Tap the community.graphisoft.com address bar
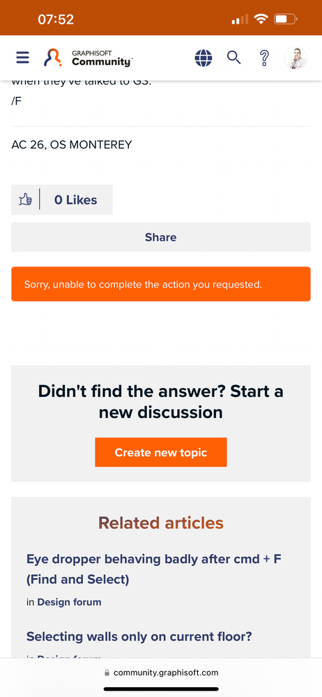Image resolution: width=322 pixels, height=697 pixels. pos(161,673)
